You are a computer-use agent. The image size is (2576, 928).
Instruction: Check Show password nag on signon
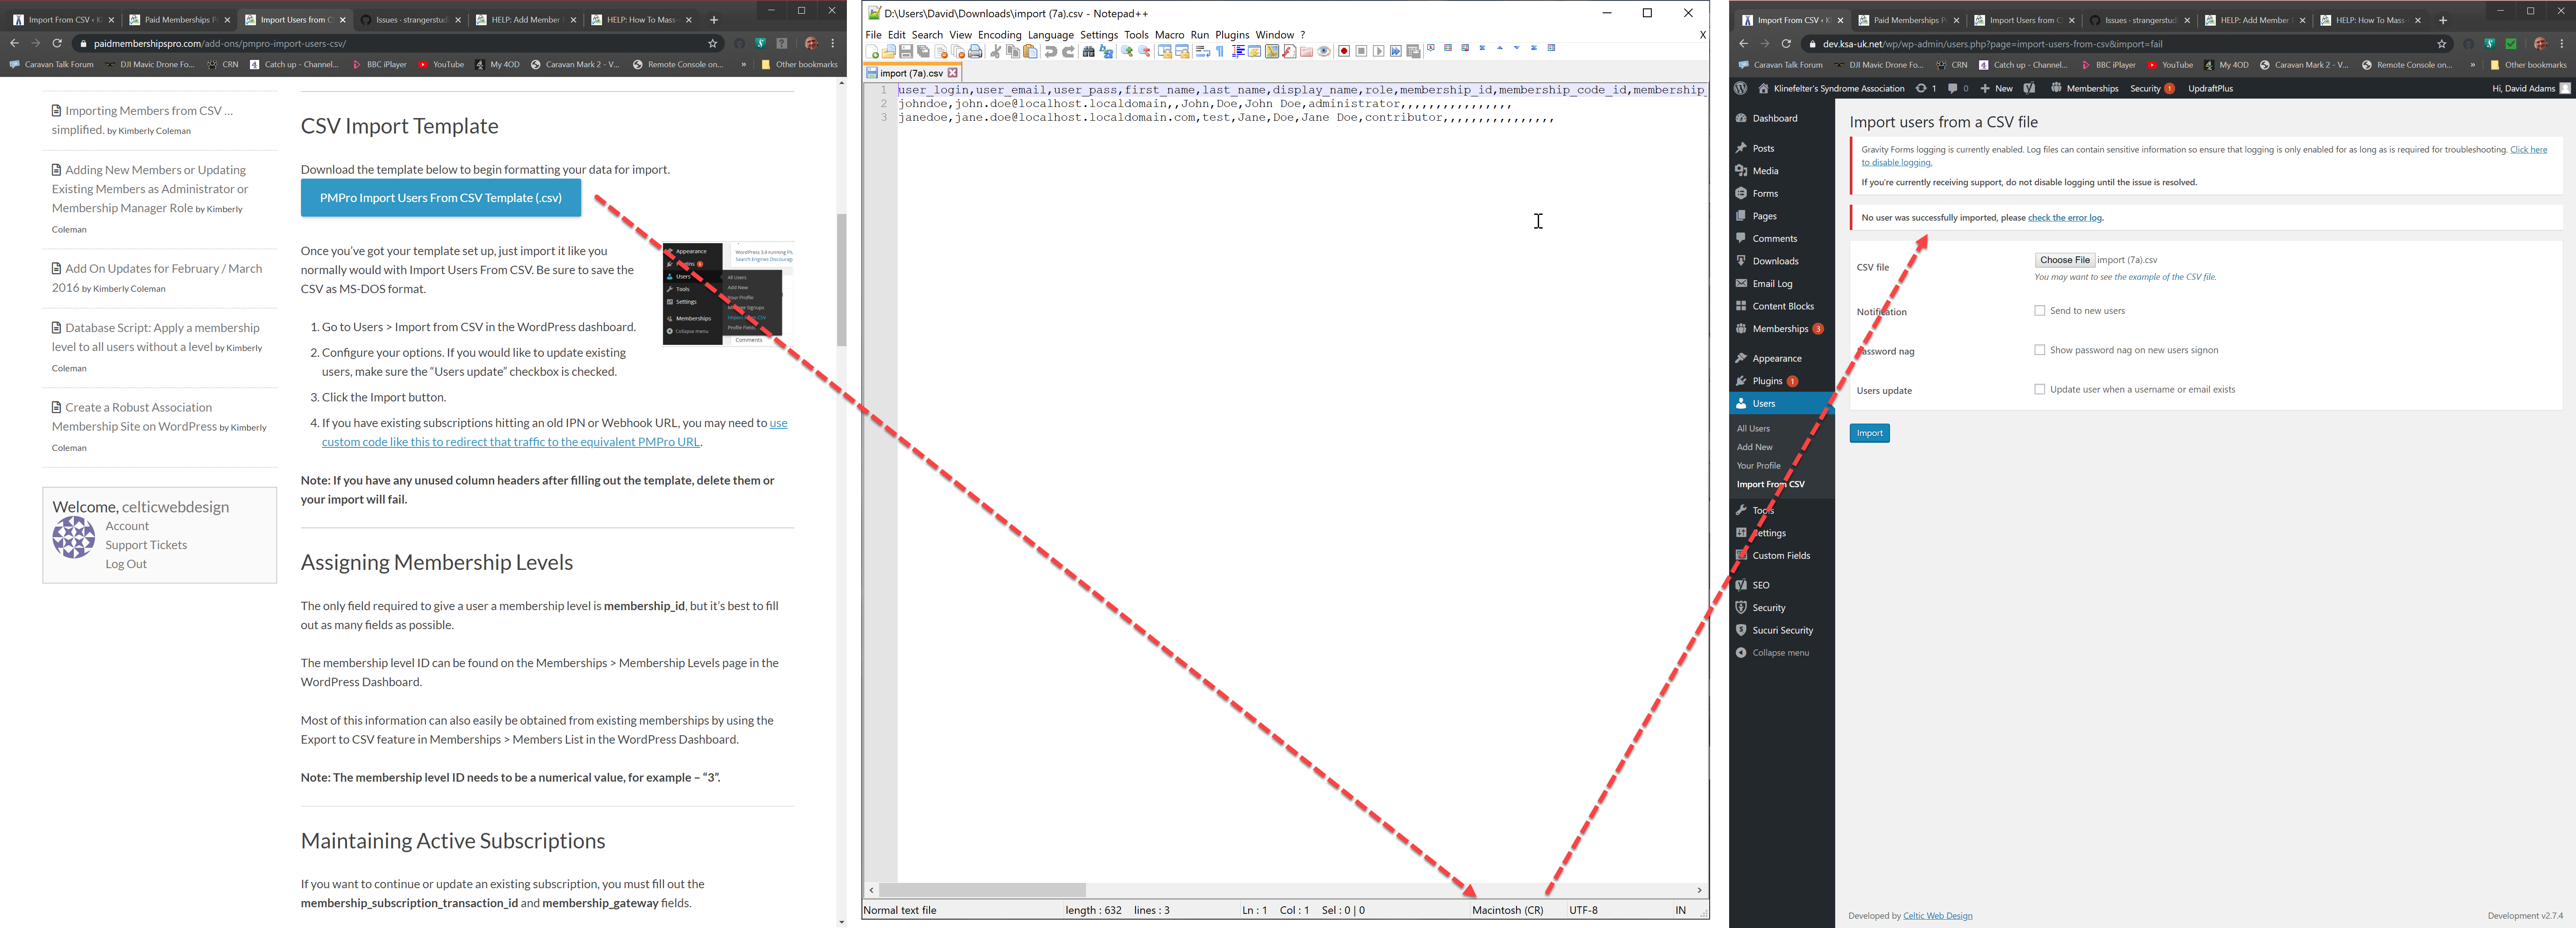pos(2040,350)
